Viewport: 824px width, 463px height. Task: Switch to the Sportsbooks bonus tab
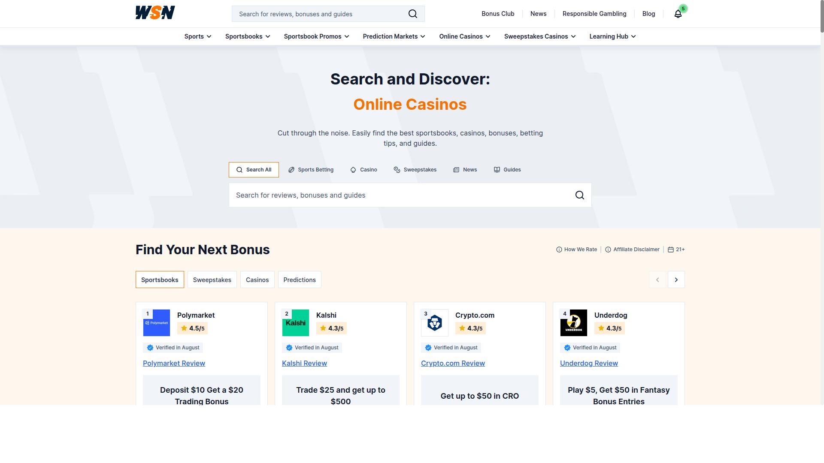point(160,280)
